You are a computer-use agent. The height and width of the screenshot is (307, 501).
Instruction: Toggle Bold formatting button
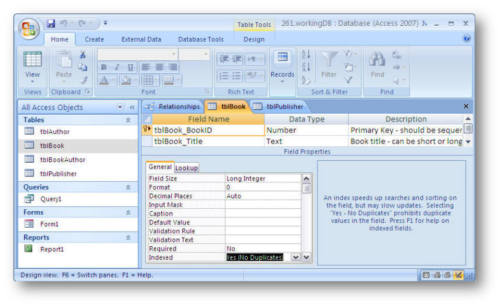pyautogui.click(x=104, y=68)
